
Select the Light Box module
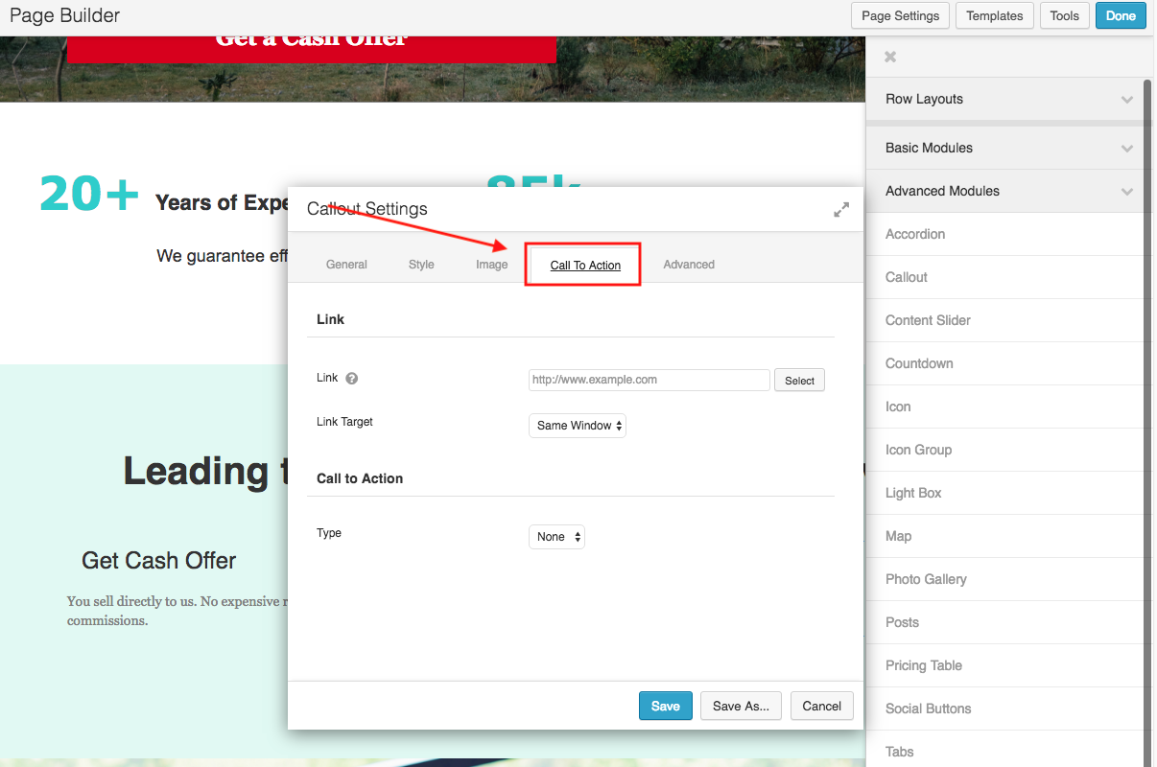[1005, 493]
